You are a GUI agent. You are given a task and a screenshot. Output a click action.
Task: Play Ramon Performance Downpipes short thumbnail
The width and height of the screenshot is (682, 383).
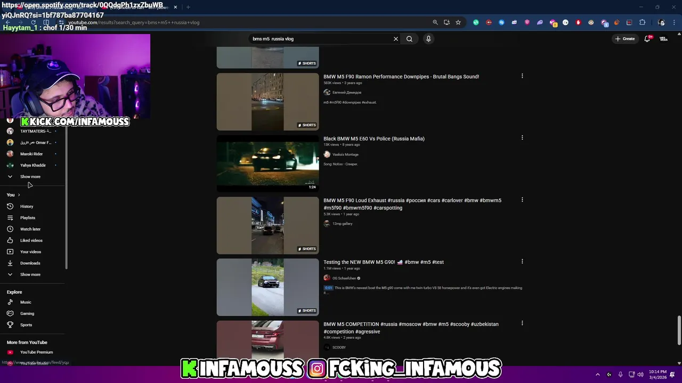pos(267,102)
